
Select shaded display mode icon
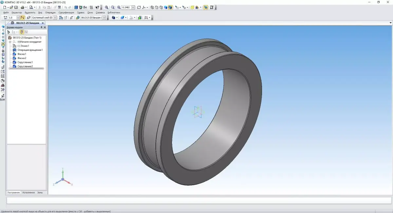[166, 7]
